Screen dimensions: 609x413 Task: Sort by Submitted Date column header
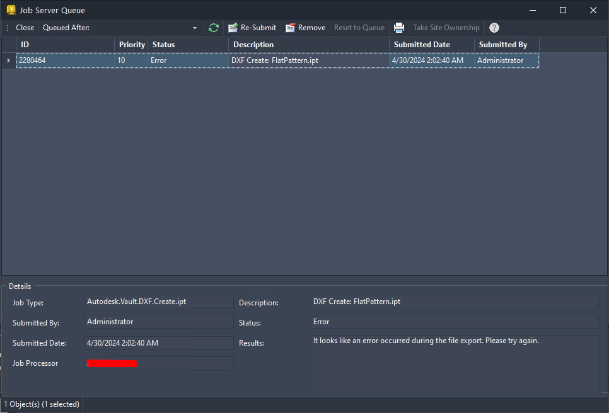(x=432, y=45)
